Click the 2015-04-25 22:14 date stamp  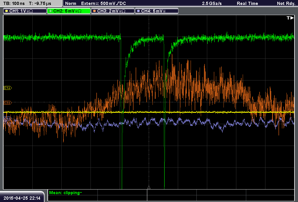22,198
